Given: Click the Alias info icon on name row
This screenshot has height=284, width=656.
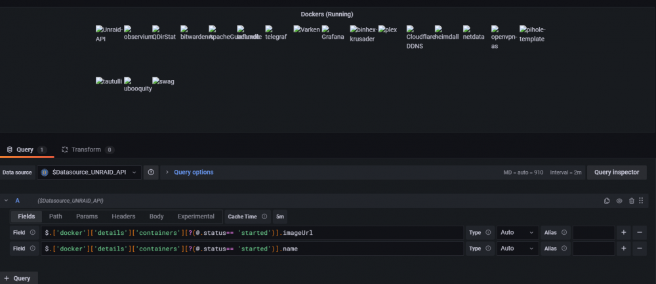Looking at the screenshot, I should click(x=564, y=249).
